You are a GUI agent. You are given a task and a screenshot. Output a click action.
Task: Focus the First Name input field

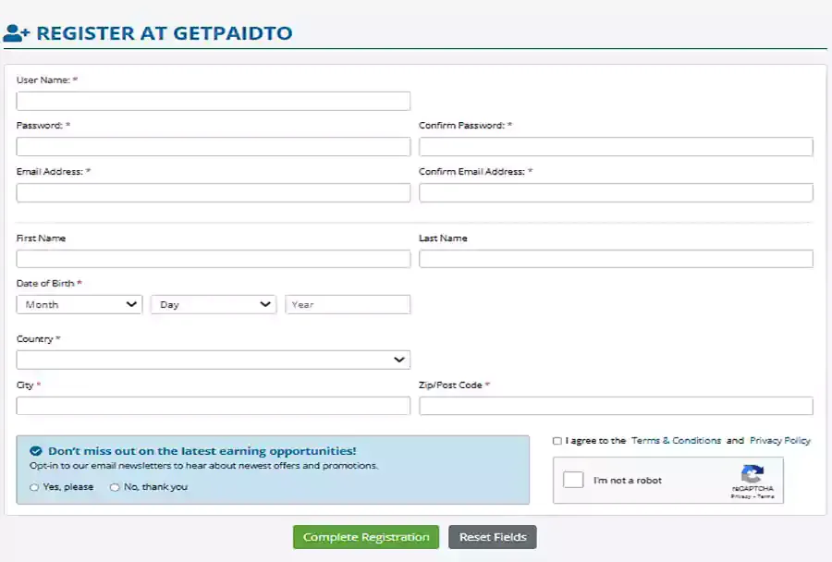pyautogui.click(x=214, y=259)
